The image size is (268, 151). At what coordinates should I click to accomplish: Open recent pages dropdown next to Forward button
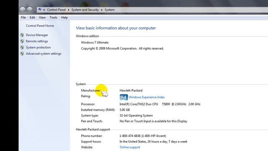[35, 10]
